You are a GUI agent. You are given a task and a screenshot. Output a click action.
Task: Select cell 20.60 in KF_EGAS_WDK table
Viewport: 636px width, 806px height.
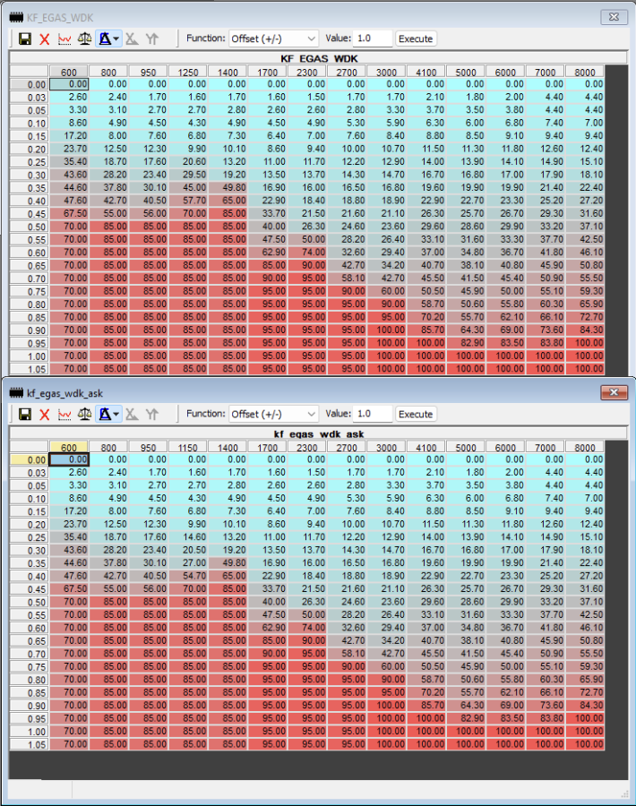click(x=188, y=161)
